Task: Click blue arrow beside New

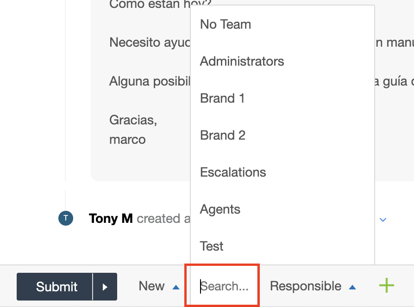Action: pyautogui.click(x=176, y=287)
